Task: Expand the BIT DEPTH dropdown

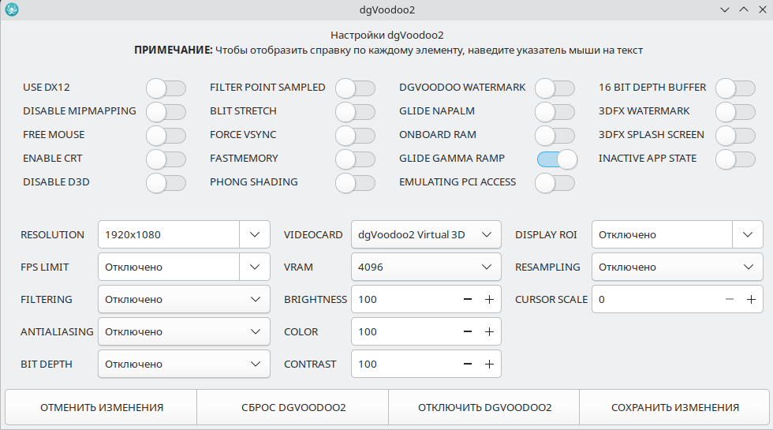Action: click(184, 365)
